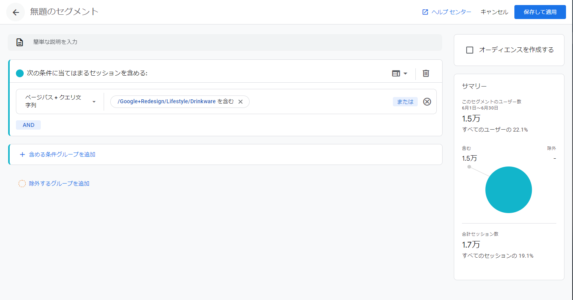Click the description input field
Screen dimensions: 573x300
point(233,42)
